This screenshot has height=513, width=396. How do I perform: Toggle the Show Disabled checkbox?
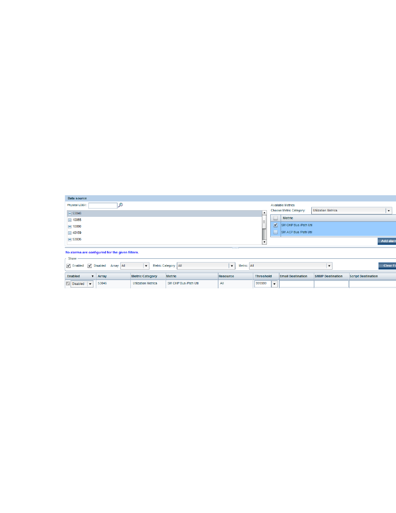tap(90, 266)
